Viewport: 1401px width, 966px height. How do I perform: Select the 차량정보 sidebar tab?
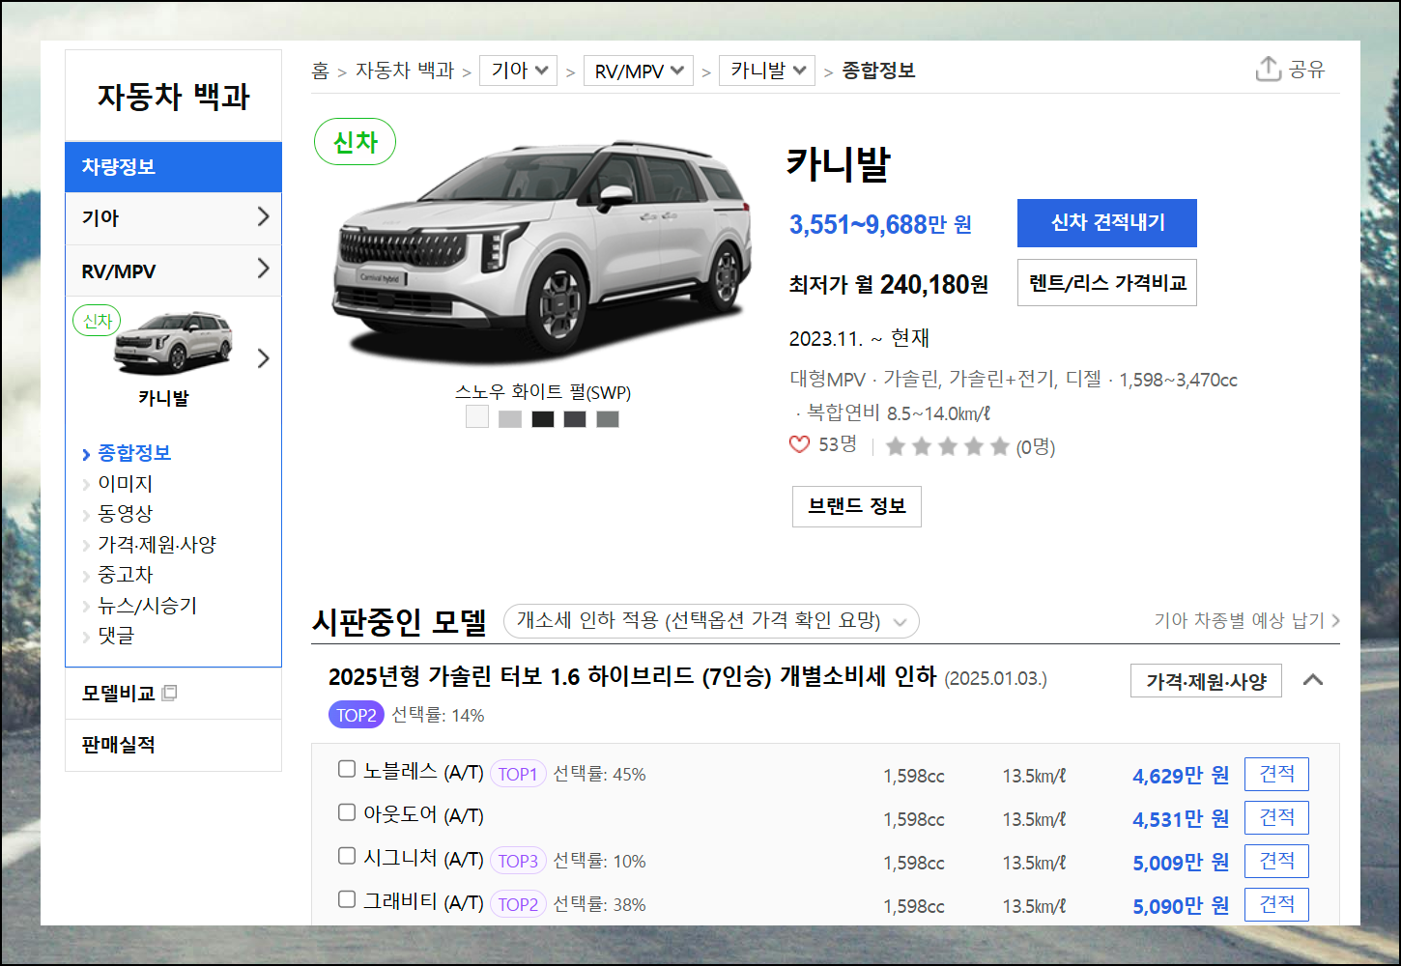173,166
